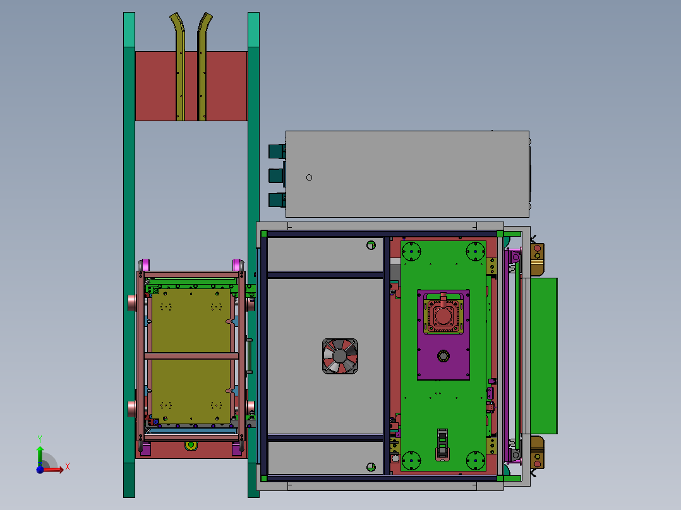Click the 'Y' axis label
This screenshot has height=510, width=681.
(40, 439)
